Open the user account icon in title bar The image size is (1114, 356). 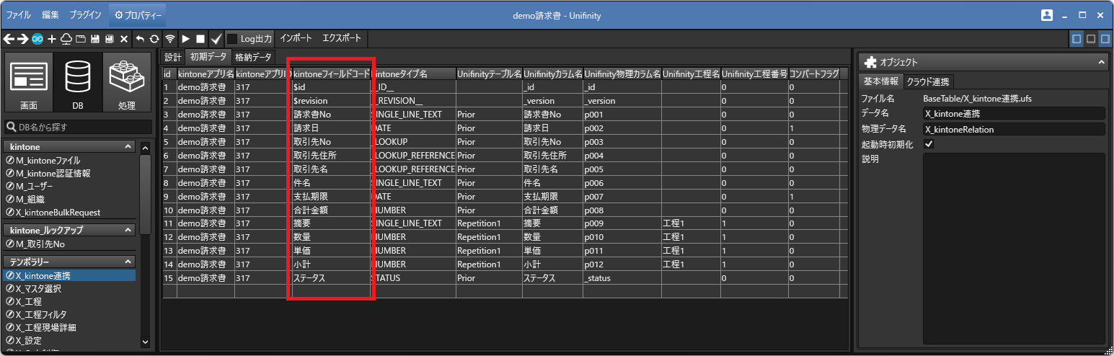1047,15
